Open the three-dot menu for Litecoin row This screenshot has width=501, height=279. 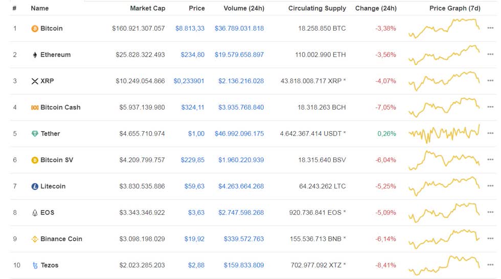point(490,186)
